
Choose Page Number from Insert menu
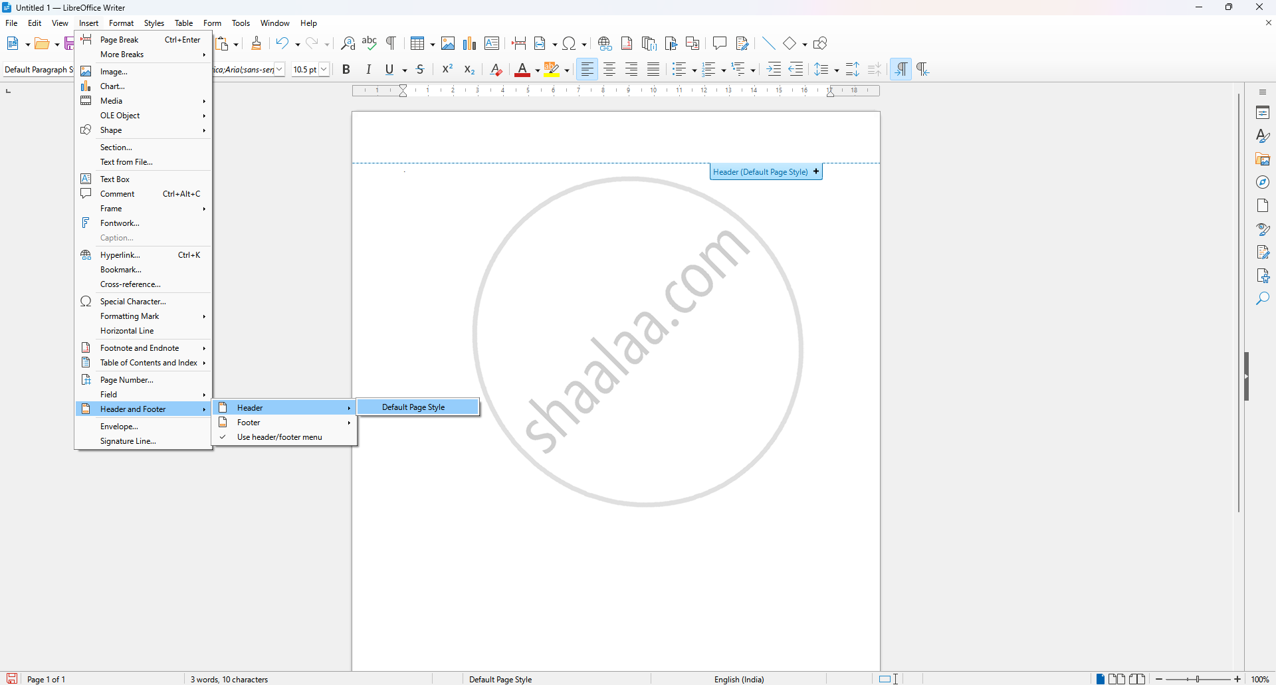pyautogui.click(x=126, y=380)
